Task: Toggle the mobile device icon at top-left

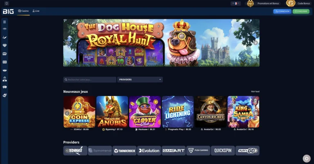Action: tap(7, 3)
